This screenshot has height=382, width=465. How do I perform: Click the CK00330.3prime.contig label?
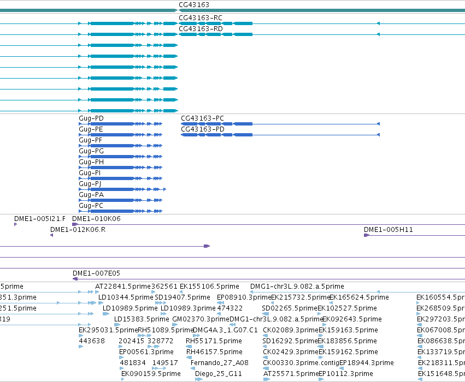click(x=301, y=363)
